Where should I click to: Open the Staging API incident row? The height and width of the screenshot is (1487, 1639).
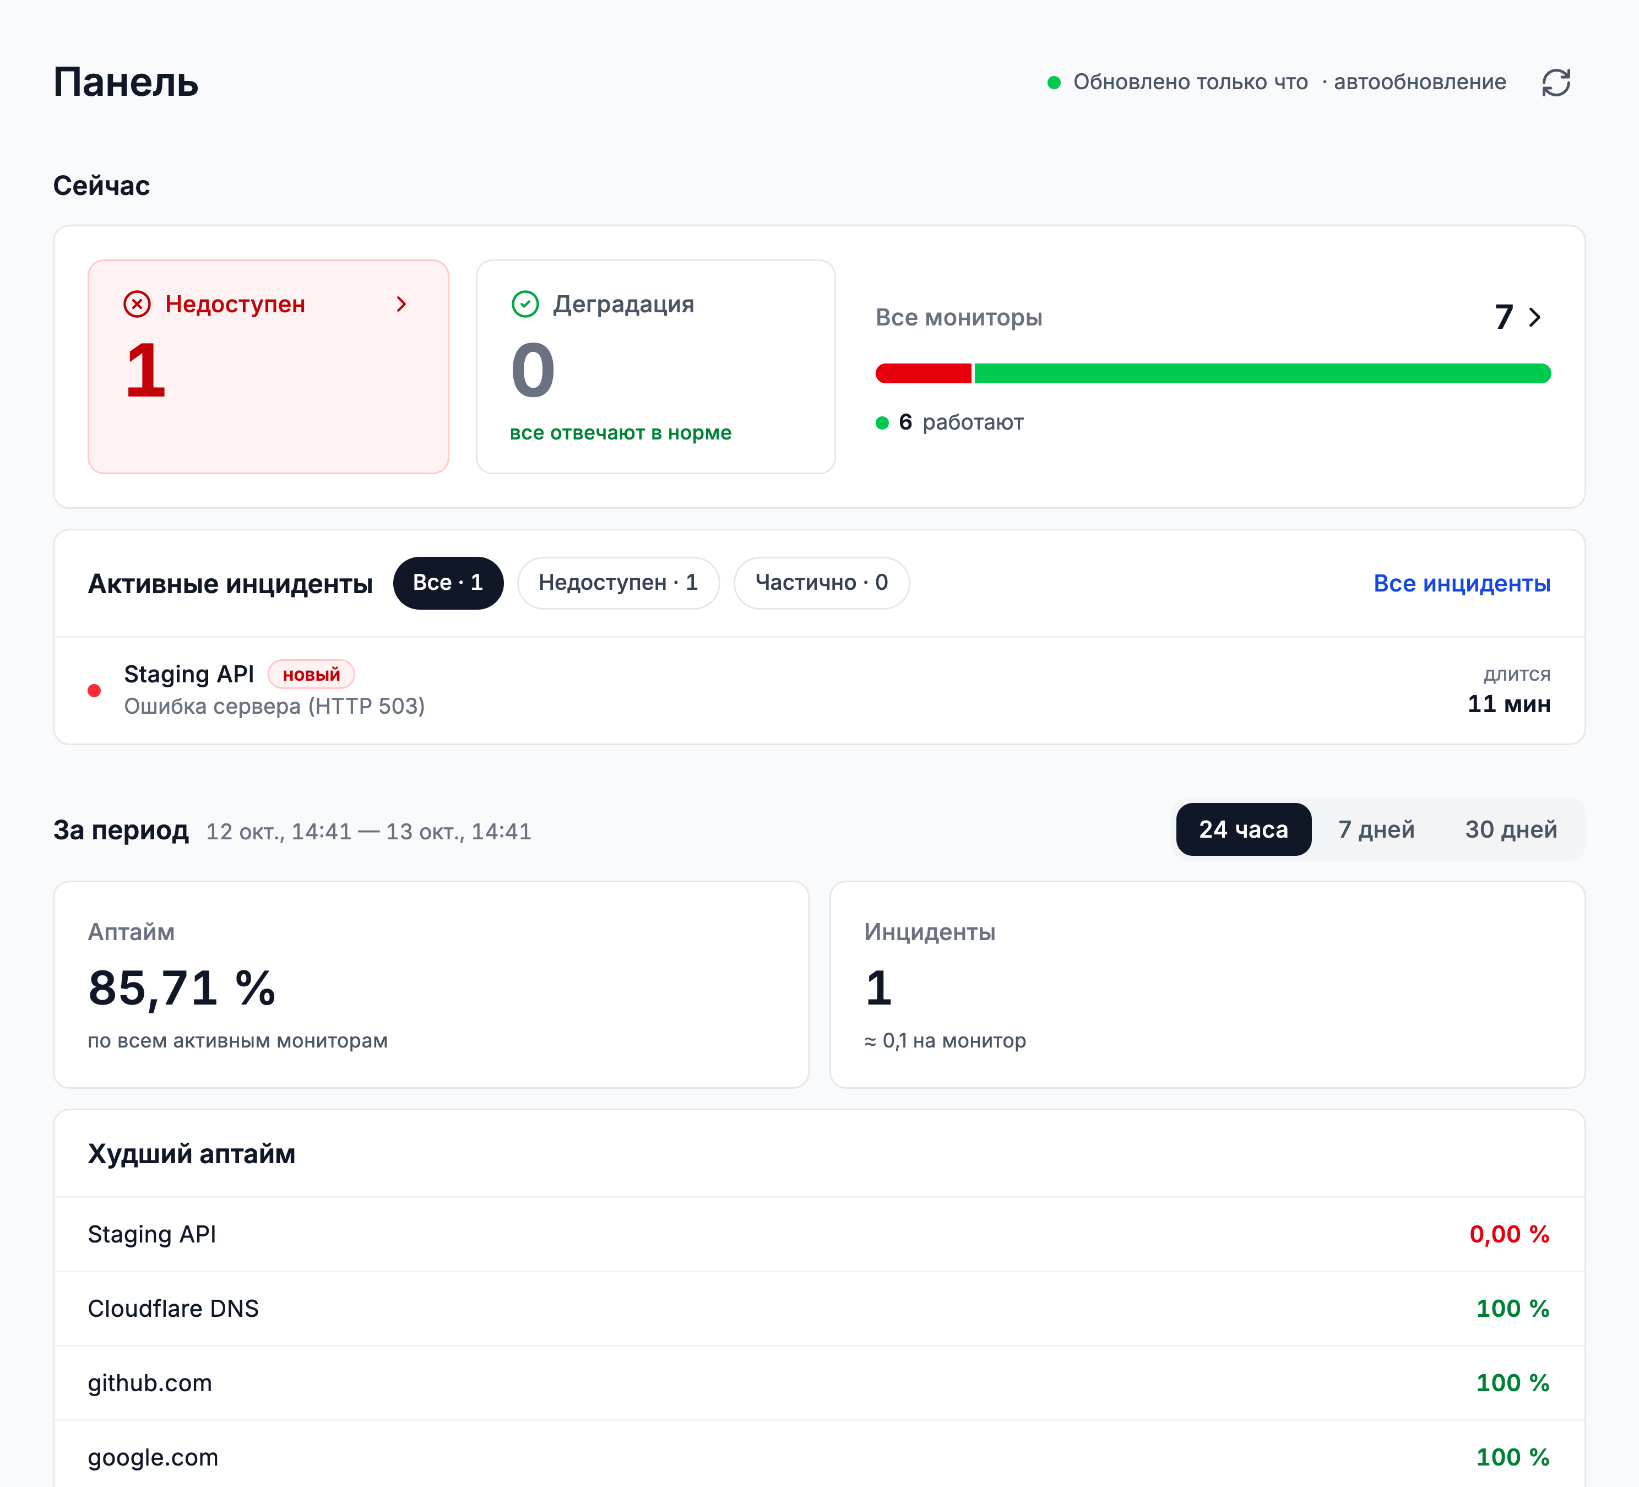pos(819,690)
